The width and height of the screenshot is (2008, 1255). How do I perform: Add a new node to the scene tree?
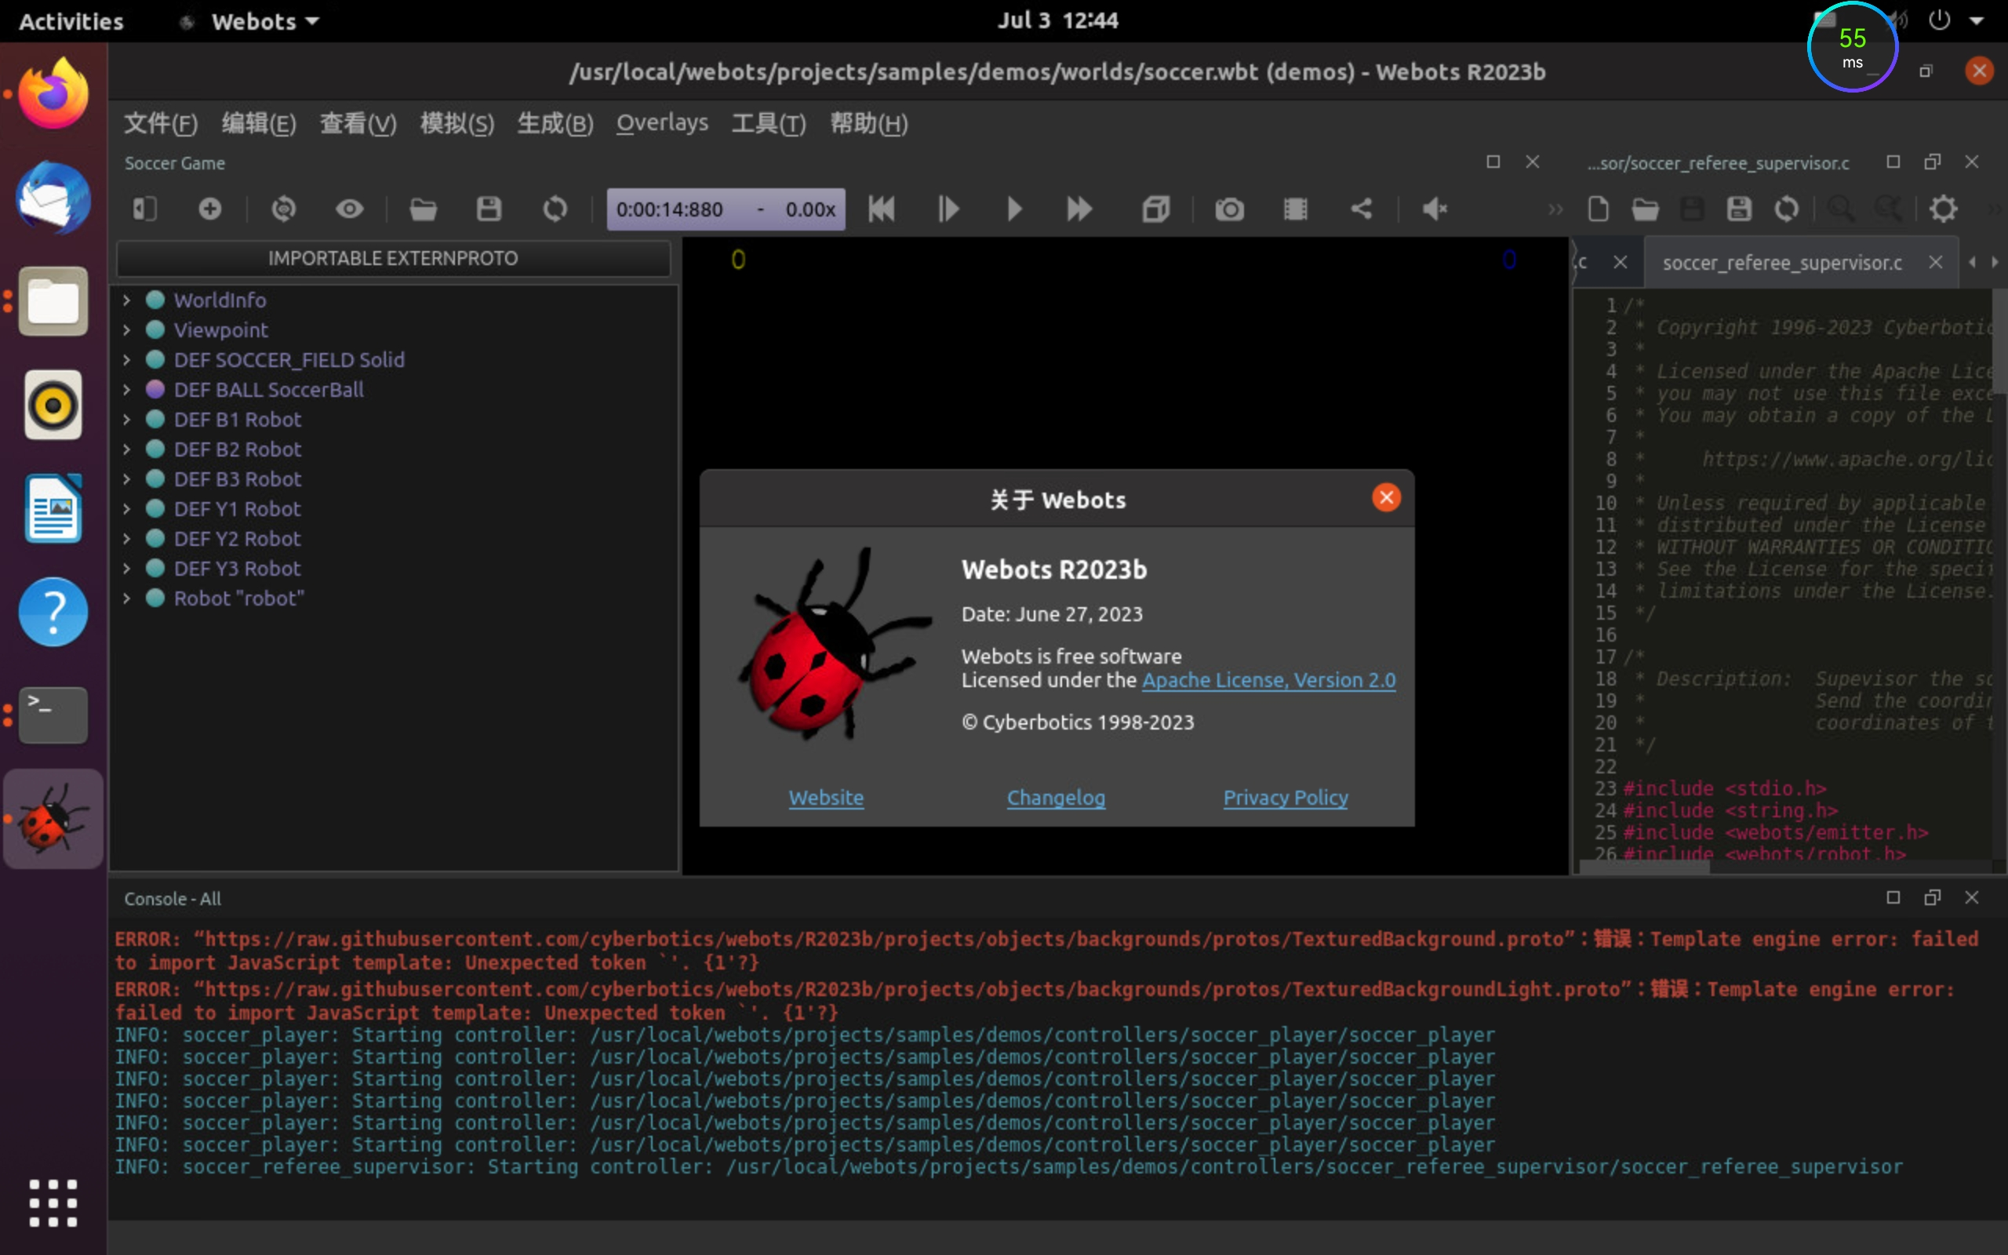[x=209, y=209]
